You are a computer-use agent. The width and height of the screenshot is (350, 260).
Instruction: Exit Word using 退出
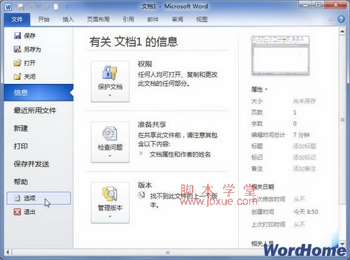coord(24,212)
